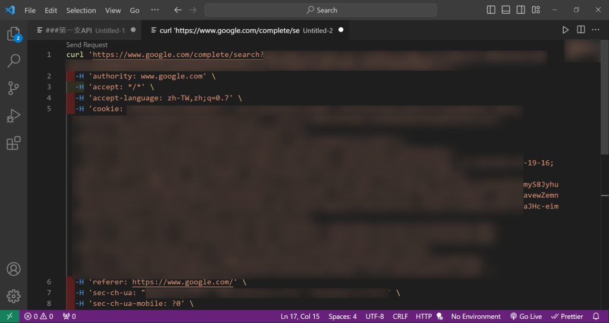Open the File menu
This screenshot has height=323, width=609.
point(30,11)
